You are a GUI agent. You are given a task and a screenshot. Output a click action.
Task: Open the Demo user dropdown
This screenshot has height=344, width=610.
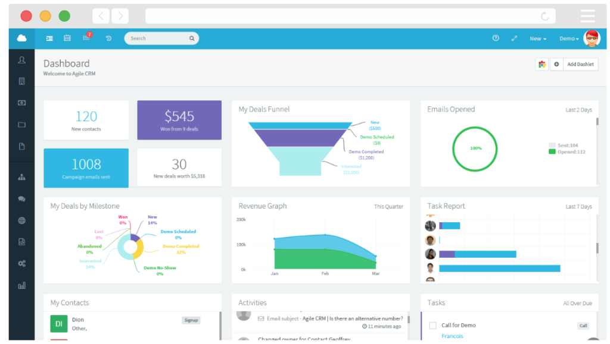(569, 39)
